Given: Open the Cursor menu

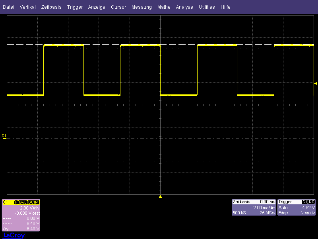Looking at the screenshot, I should (x=118, y=7).
